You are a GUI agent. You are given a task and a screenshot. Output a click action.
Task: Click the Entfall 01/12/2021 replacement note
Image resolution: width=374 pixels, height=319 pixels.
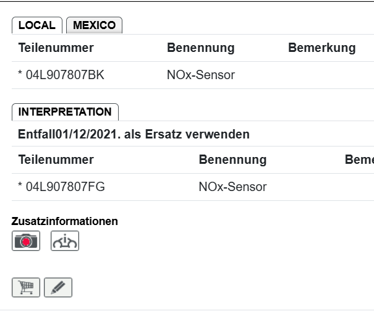click(134, 134)
